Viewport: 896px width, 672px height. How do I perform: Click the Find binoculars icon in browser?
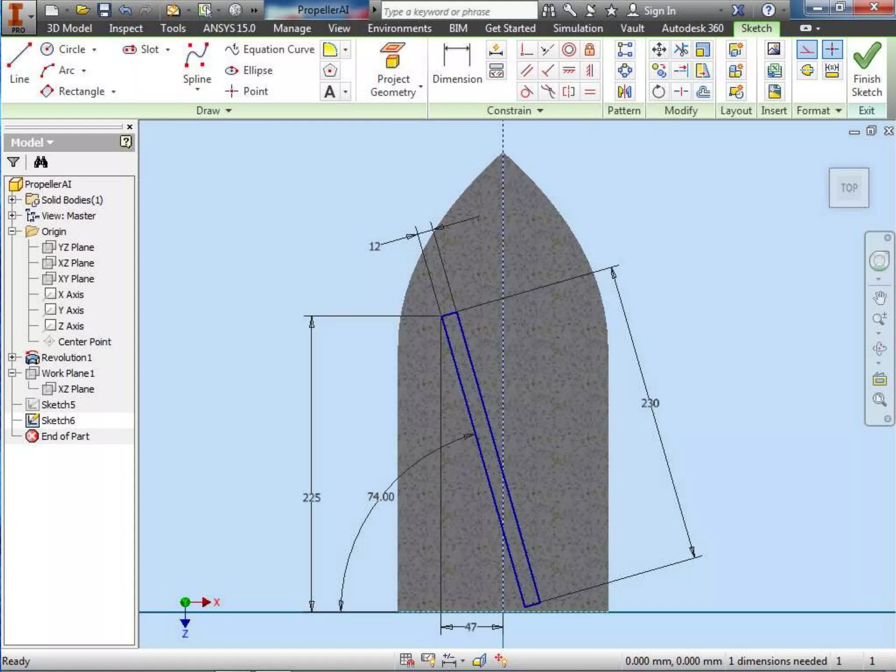(x=41, y=163)
